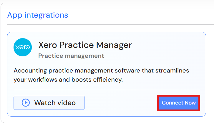Click the word Now on blue button
Image resolution: width=214 pixels, height=133 pixels.
click(x=190, y=103)
